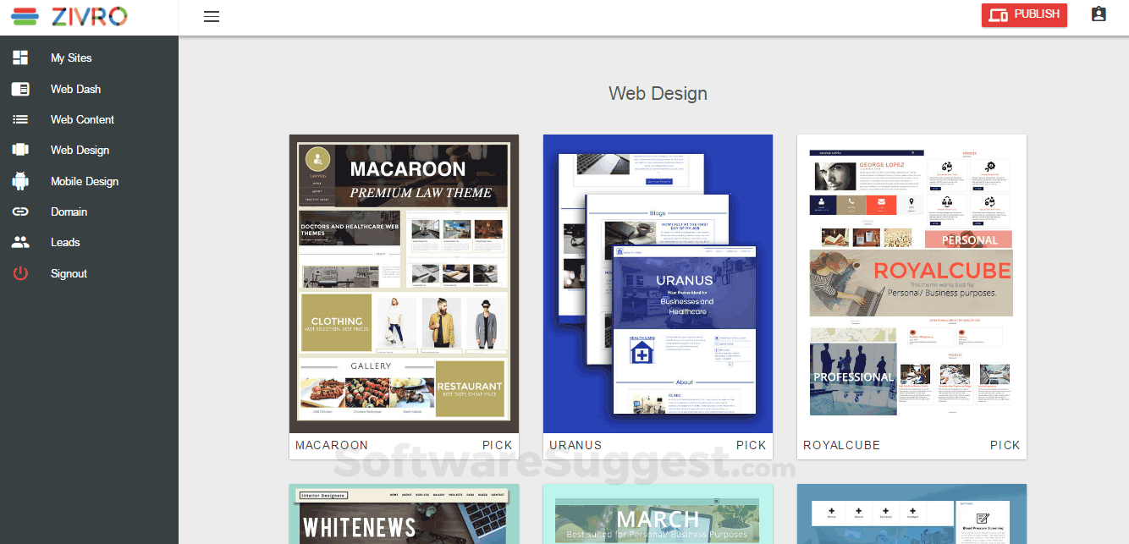Screen dimensions: 1129x544
Task: Pick the Royalcube theme
Action: point(1005,445)
